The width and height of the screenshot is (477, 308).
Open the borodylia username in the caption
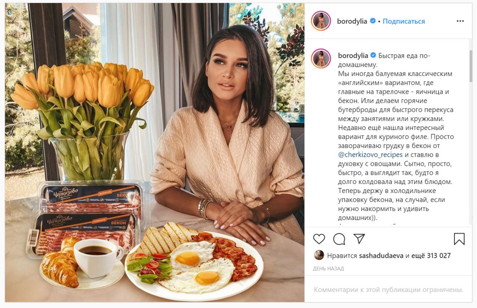click(x=353, y=55)
